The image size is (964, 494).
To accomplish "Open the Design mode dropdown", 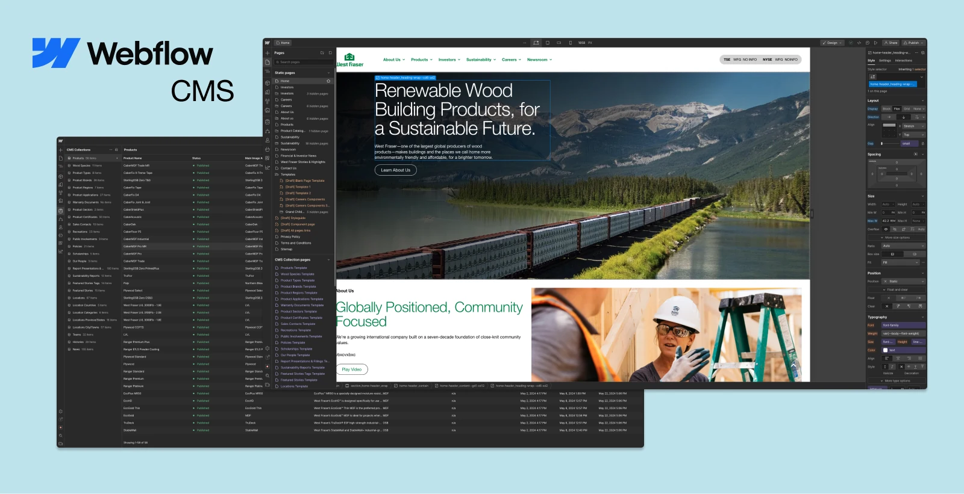I will coord(832,43).
